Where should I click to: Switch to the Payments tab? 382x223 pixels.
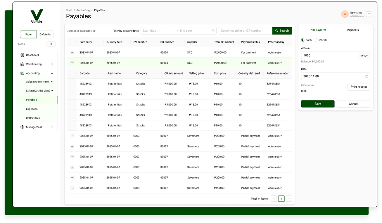353,30
